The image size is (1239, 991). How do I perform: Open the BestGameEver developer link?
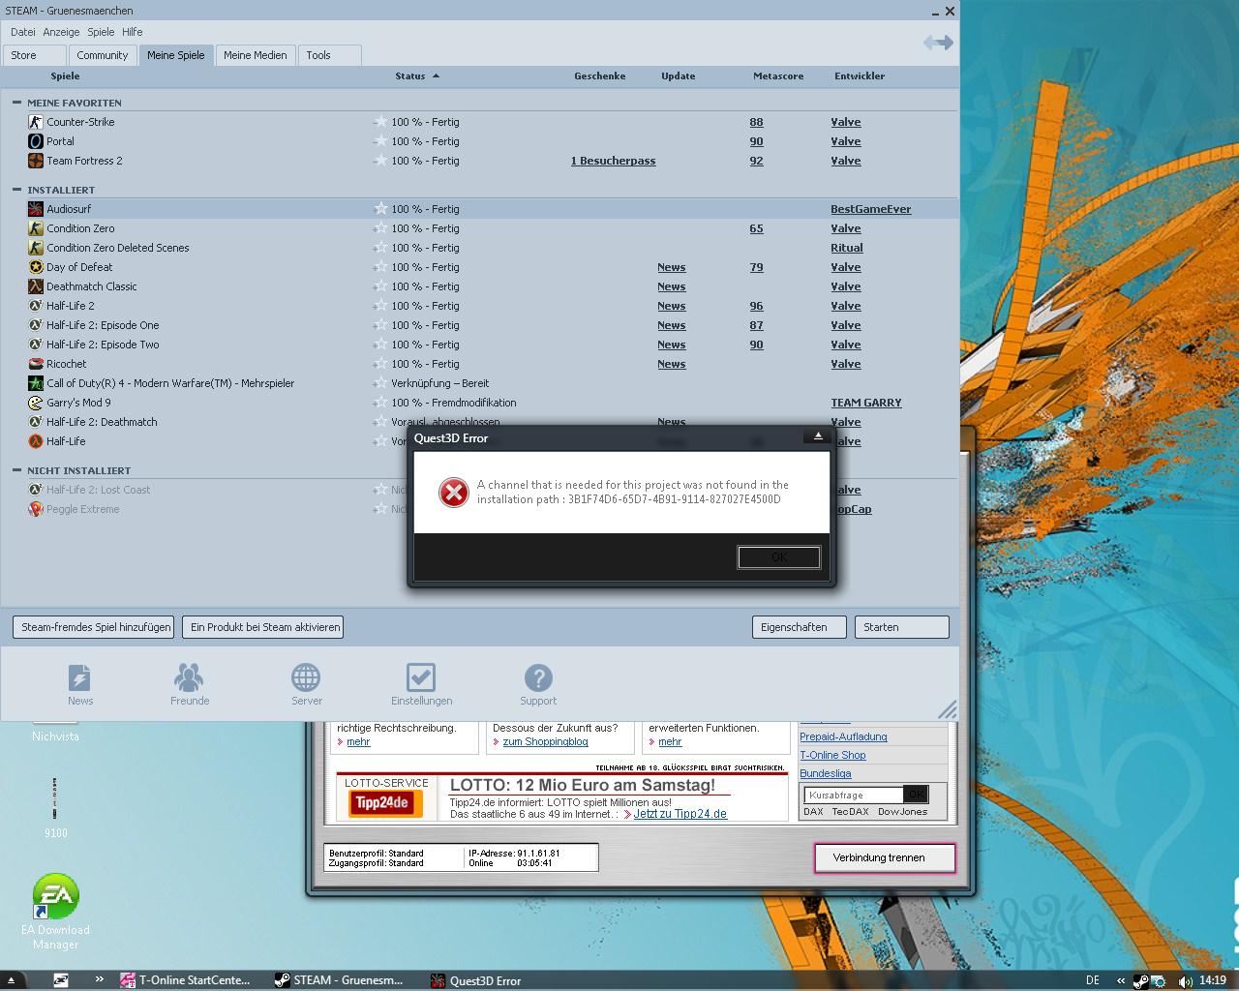870,209
